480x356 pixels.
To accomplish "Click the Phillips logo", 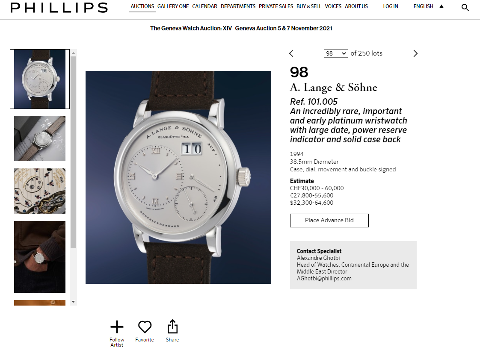I will (59, 7).
